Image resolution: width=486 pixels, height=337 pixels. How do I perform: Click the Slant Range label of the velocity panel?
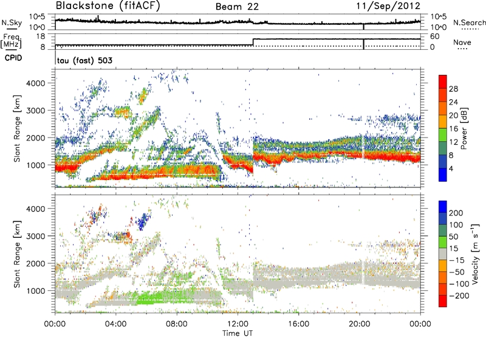pyautogui.click(x=17, y=254)
